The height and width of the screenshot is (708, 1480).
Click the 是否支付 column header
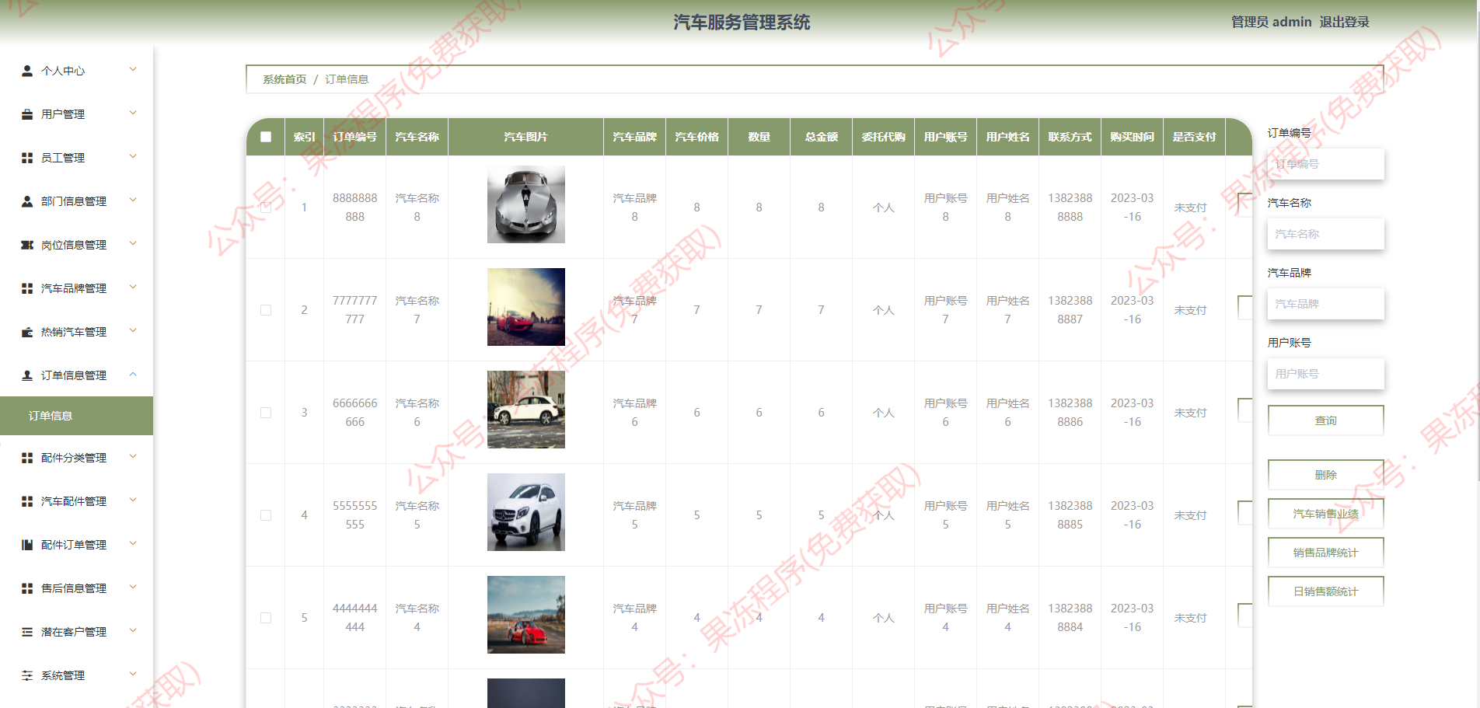[x=1194, y=137]
